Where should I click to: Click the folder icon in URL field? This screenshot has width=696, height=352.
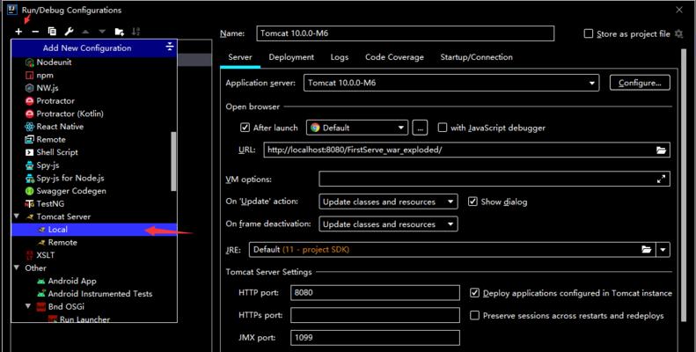pos(661,150)
